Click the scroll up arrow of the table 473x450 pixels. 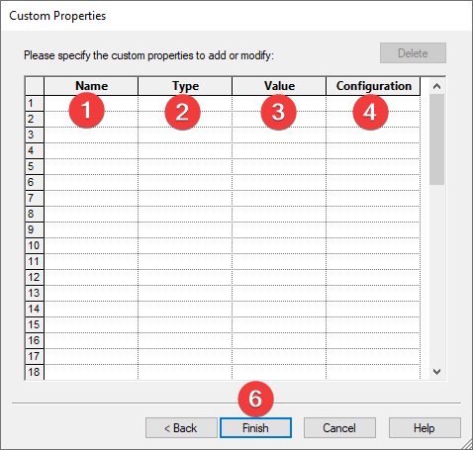(437, 86)
